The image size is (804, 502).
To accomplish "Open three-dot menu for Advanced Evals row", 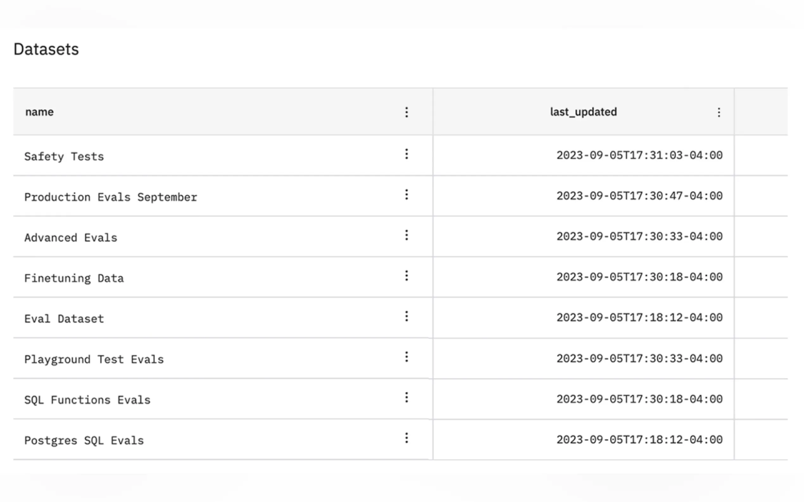I will [x=406, y=235].
